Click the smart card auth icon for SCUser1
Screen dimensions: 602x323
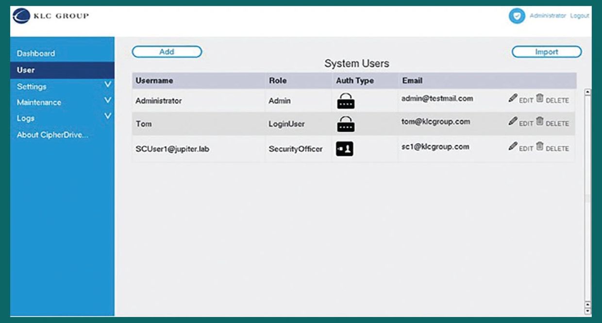pos(345,149)
